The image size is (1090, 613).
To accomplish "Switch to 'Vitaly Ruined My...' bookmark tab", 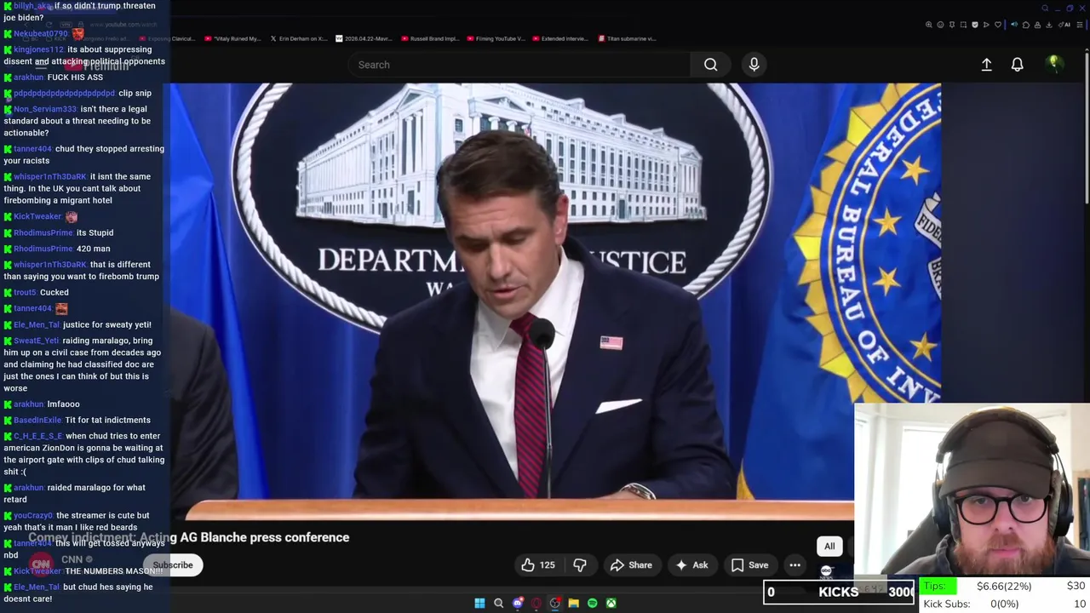I will pyautogui.click(x=233, y=38).
